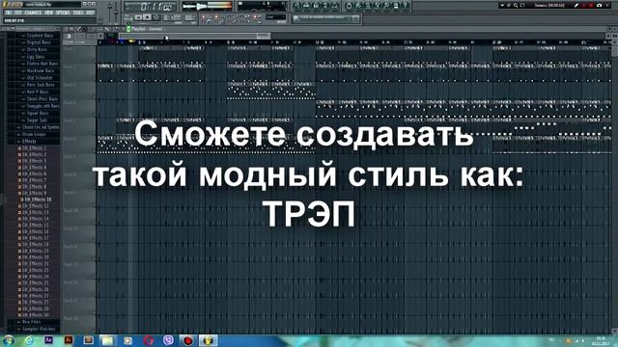This screenshot has height=347, width=618.
Task: Click the recorder camera screenshot icon
Action: click(599, 6)
